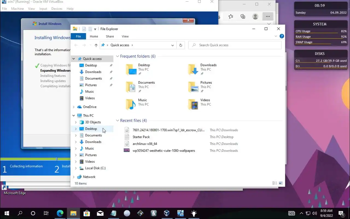Click the Search Quick access field
This screenshot has width=350, height=219.
pos(235,45)
